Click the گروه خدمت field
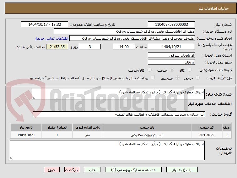 (x=119, y=114)
